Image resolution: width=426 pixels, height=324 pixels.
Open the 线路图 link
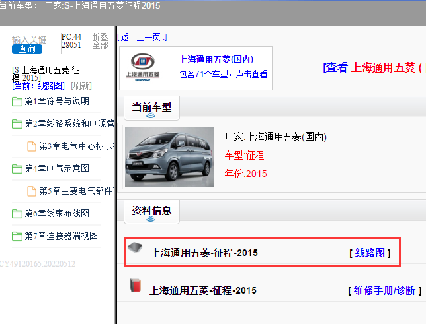[370, 253]
